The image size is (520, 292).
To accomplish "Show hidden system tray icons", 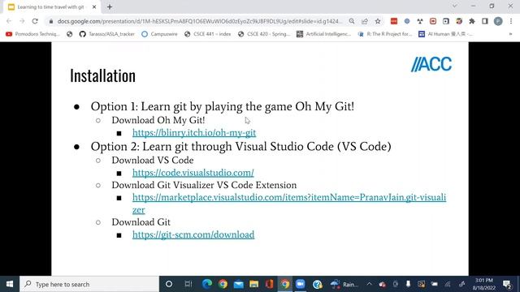I will point(369,284).
